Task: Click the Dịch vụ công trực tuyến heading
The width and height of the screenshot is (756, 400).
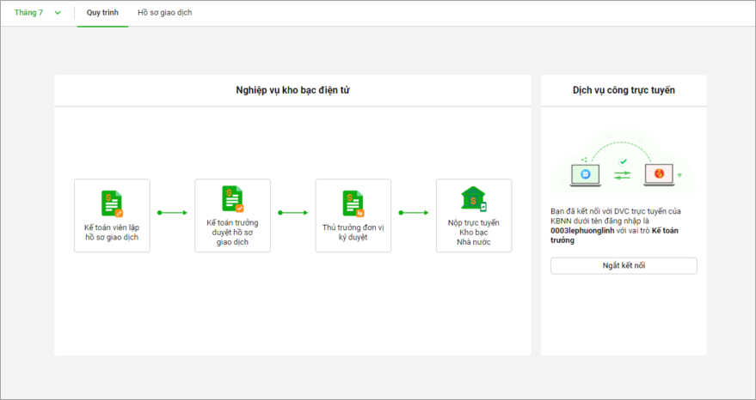Action: (624, 90)
